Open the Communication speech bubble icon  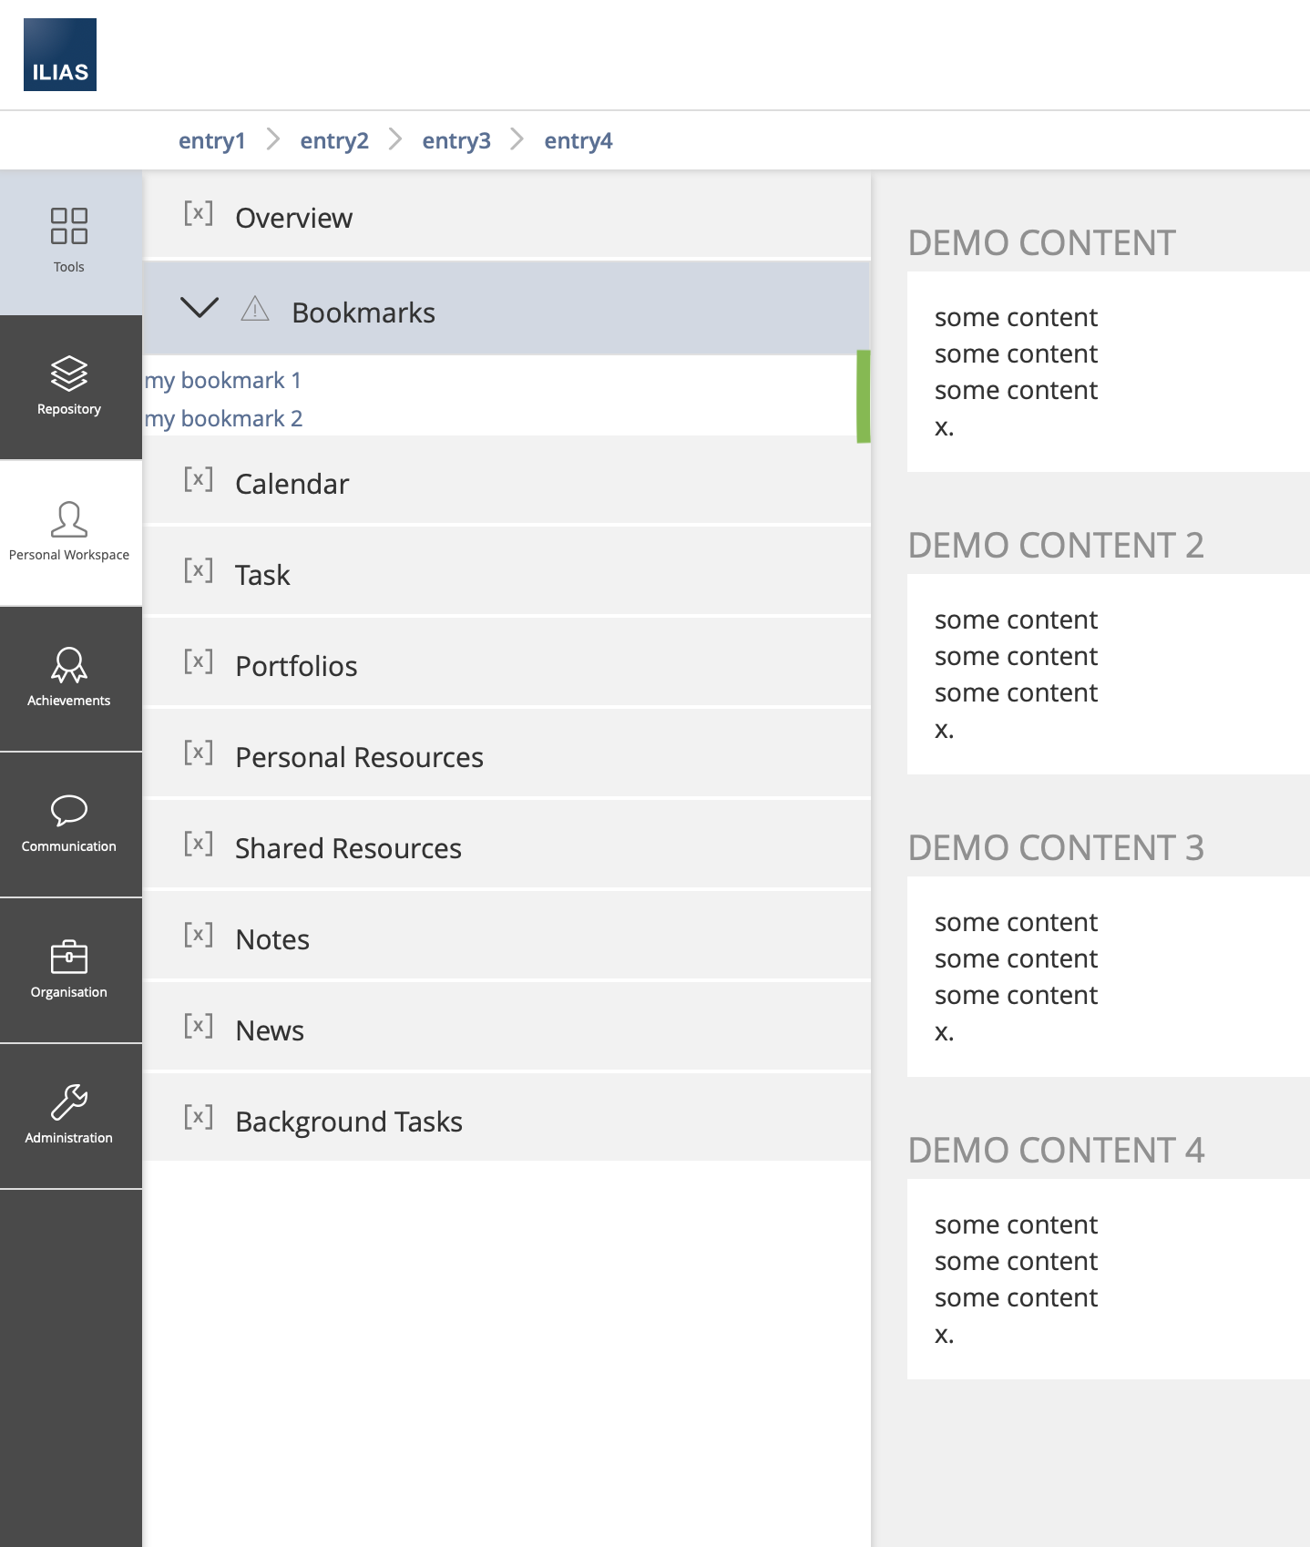69,810
